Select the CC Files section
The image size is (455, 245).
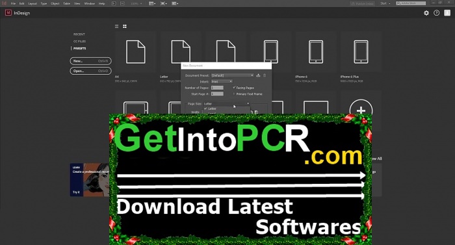click(x=79, y=41)
